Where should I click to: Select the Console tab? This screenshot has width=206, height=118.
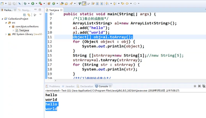[103, 86]
